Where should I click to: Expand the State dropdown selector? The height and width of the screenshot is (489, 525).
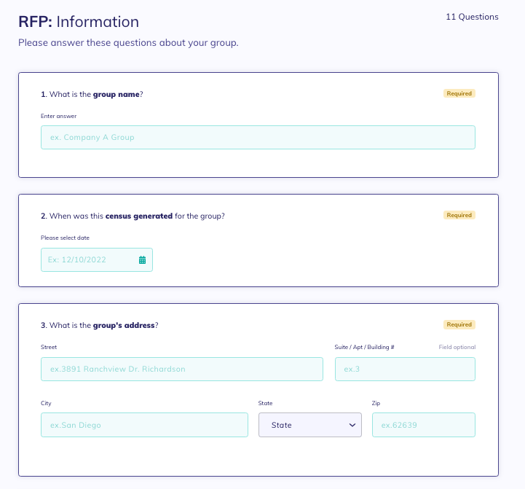(x=310, y=425)
